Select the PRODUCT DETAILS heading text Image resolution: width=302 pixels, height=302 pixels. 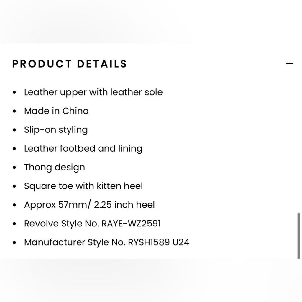pyautogui.click(x=69, y=63)
